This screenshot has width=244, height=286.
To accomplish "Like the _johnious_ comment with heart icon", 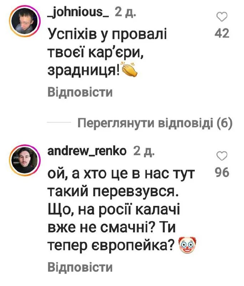I will pyautogui.click(x=222, y=17).
